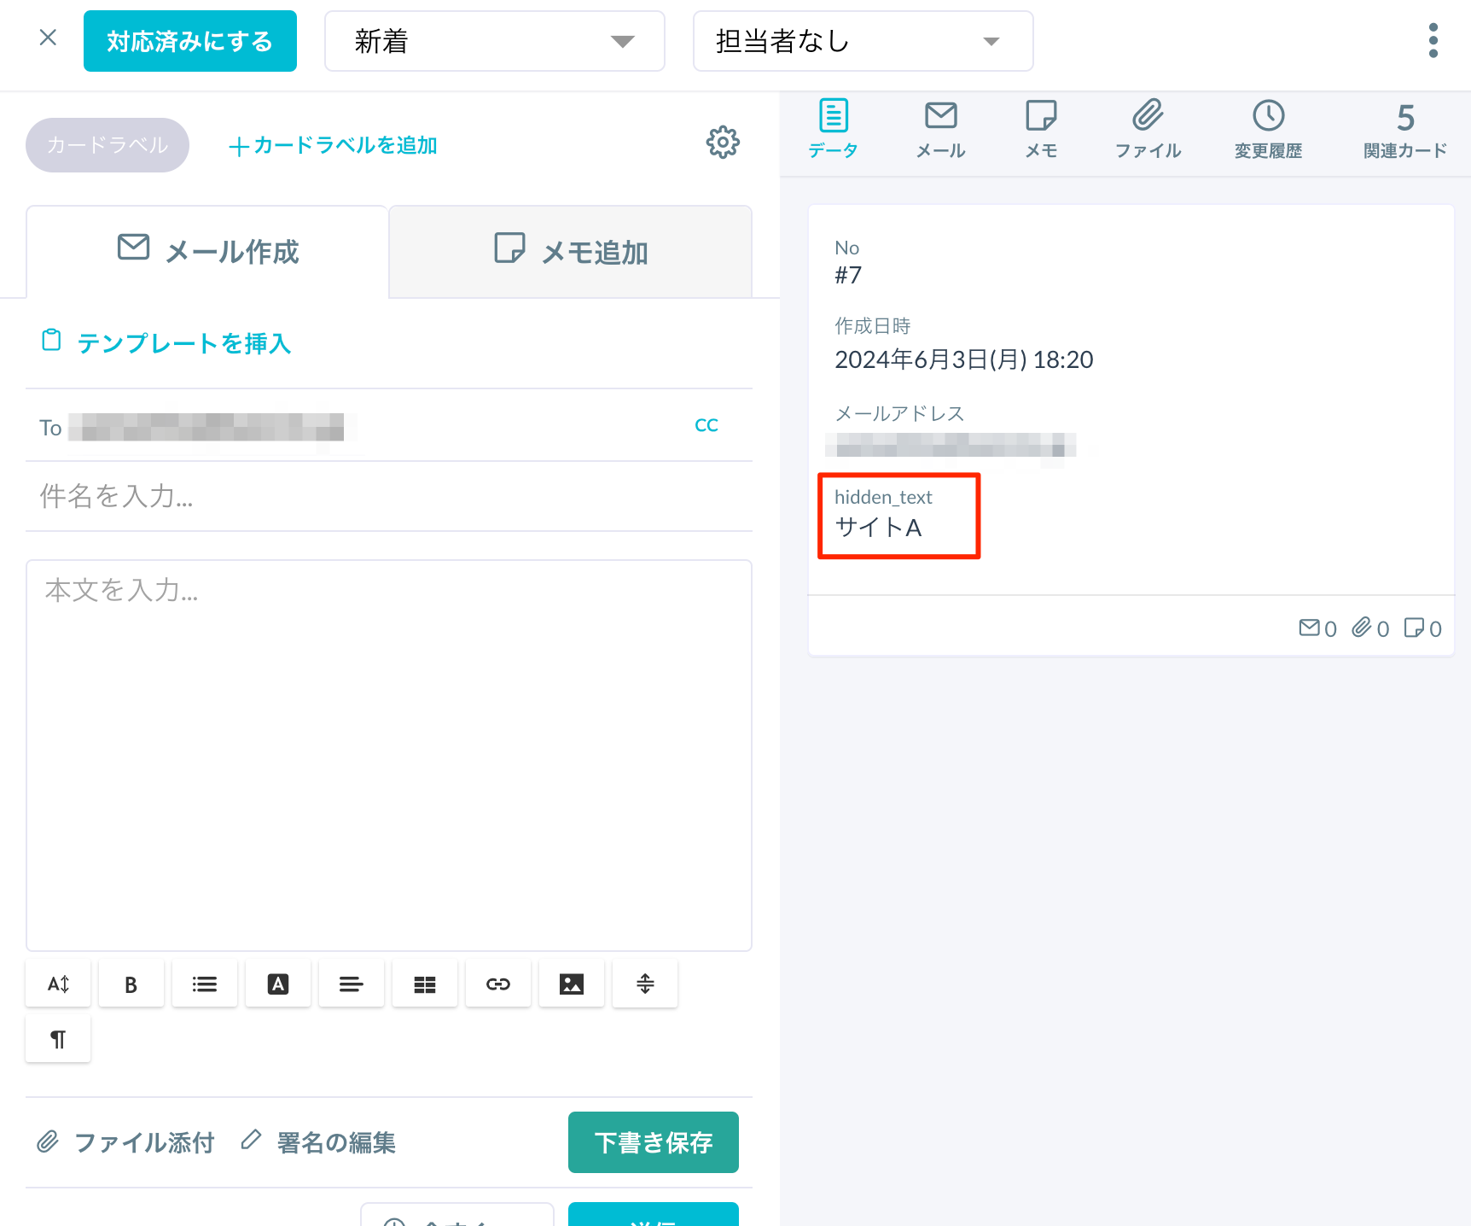Open the データ tab in right panel
The image size is (1471, 1226).
pyautogui.click(x=834, y=130)
